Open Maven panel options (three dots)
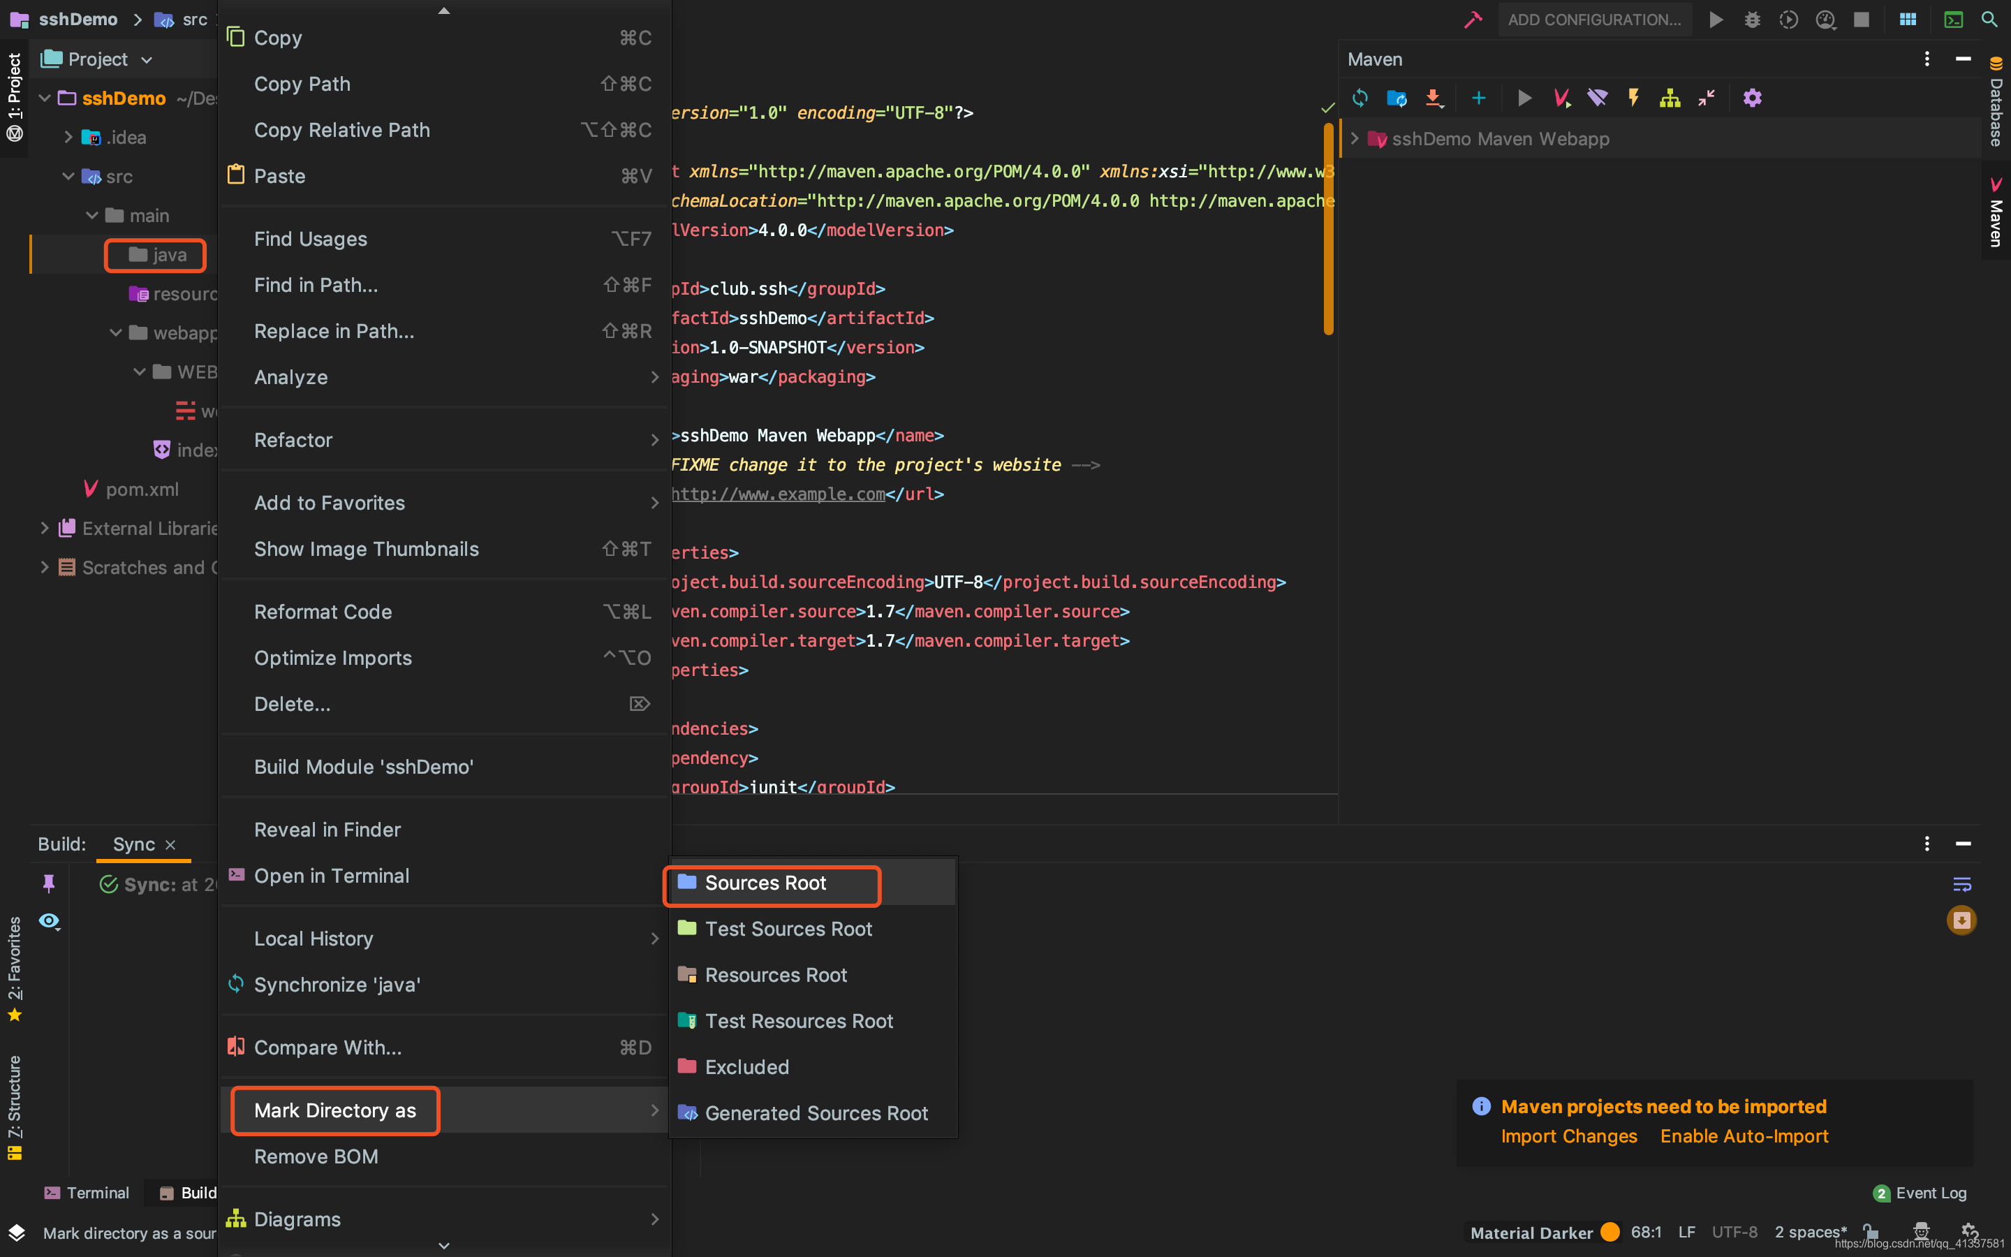The image size is (2011, 1257). tap(1927, 59)
